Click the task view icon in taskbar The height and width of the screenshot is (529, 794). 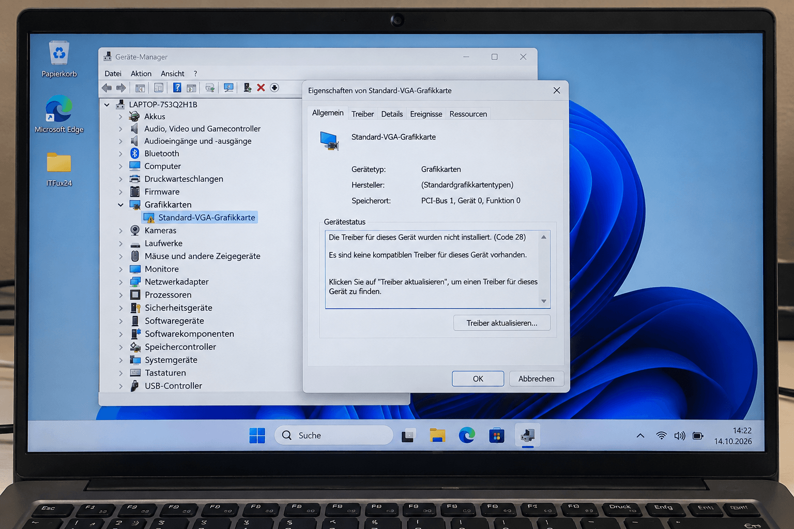408,435
